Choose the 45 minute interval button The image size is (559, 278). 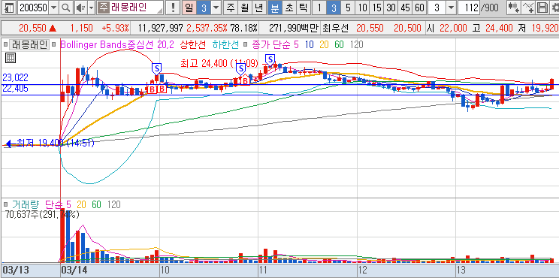tap(405, 8)
